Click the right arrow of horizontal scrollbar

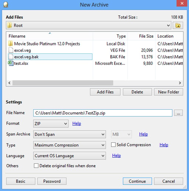coord(180,83)
